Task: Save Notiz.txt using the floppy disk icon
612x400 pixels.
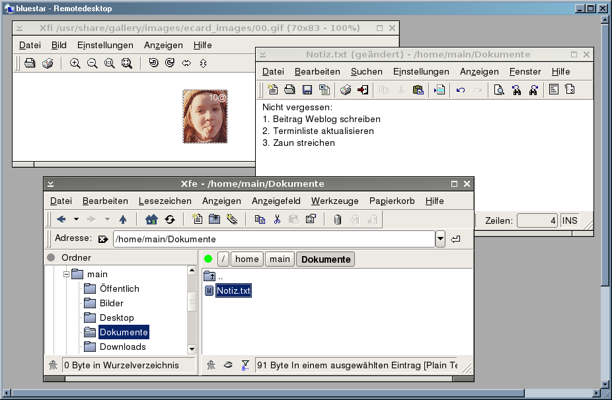Action: [307, 90]
